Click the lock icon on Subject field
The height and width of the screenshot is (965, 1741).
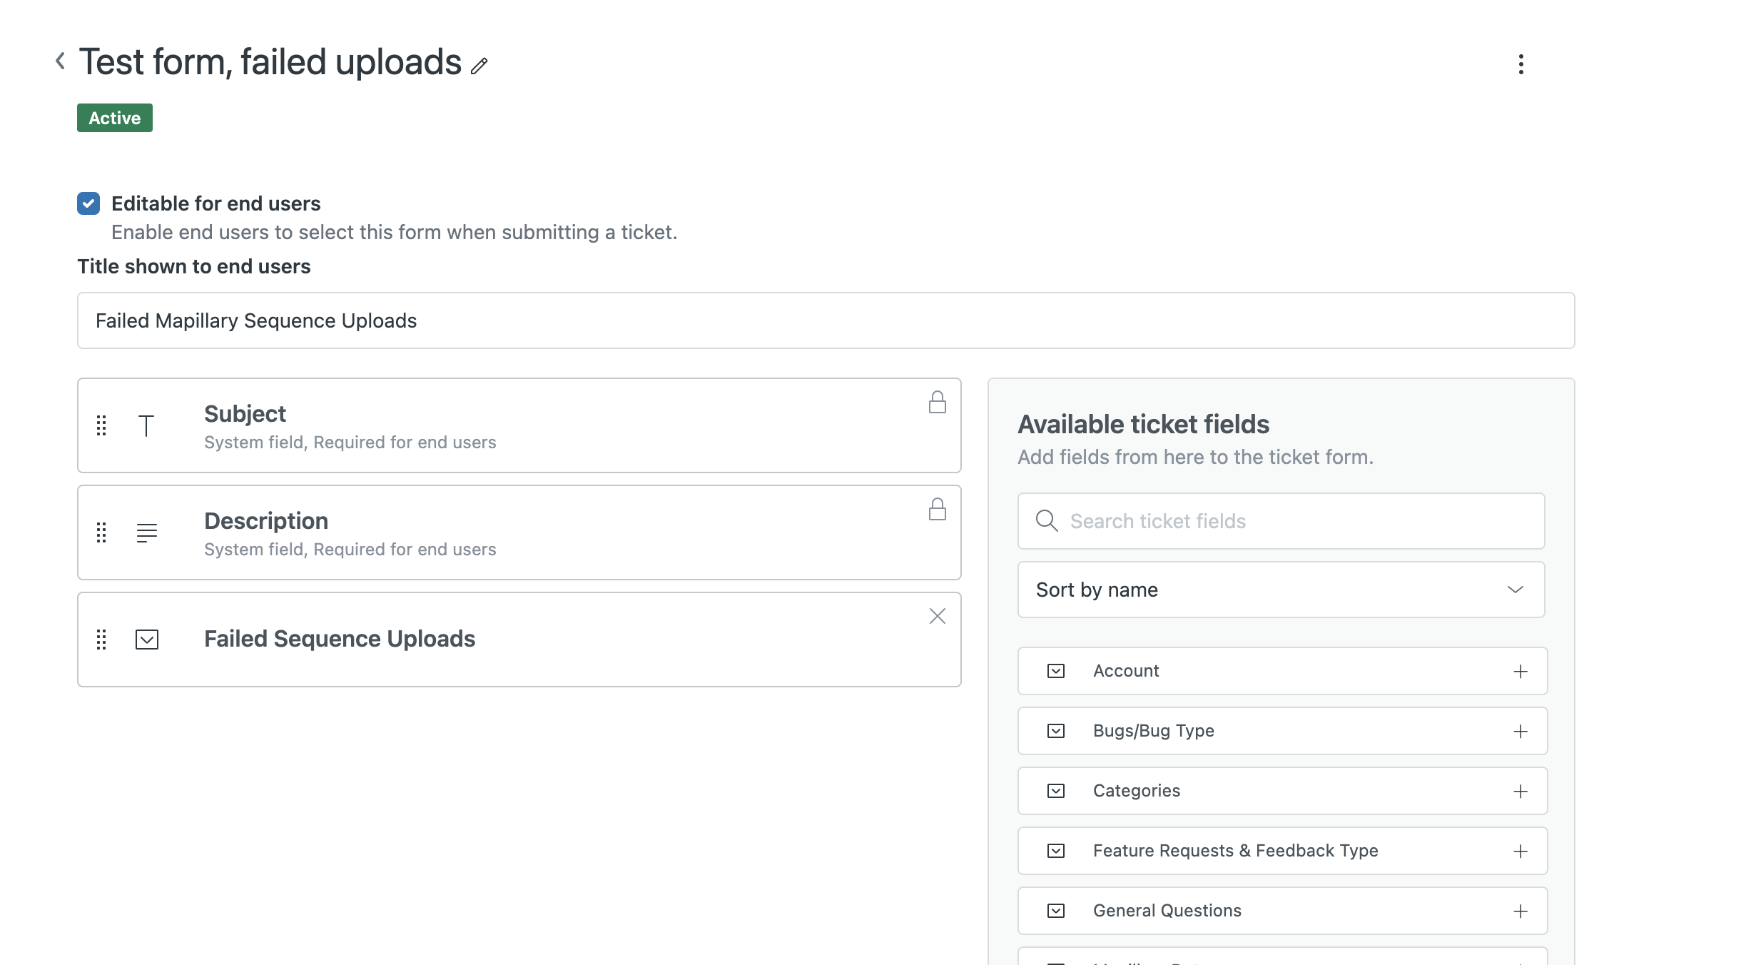pos(937,403)
